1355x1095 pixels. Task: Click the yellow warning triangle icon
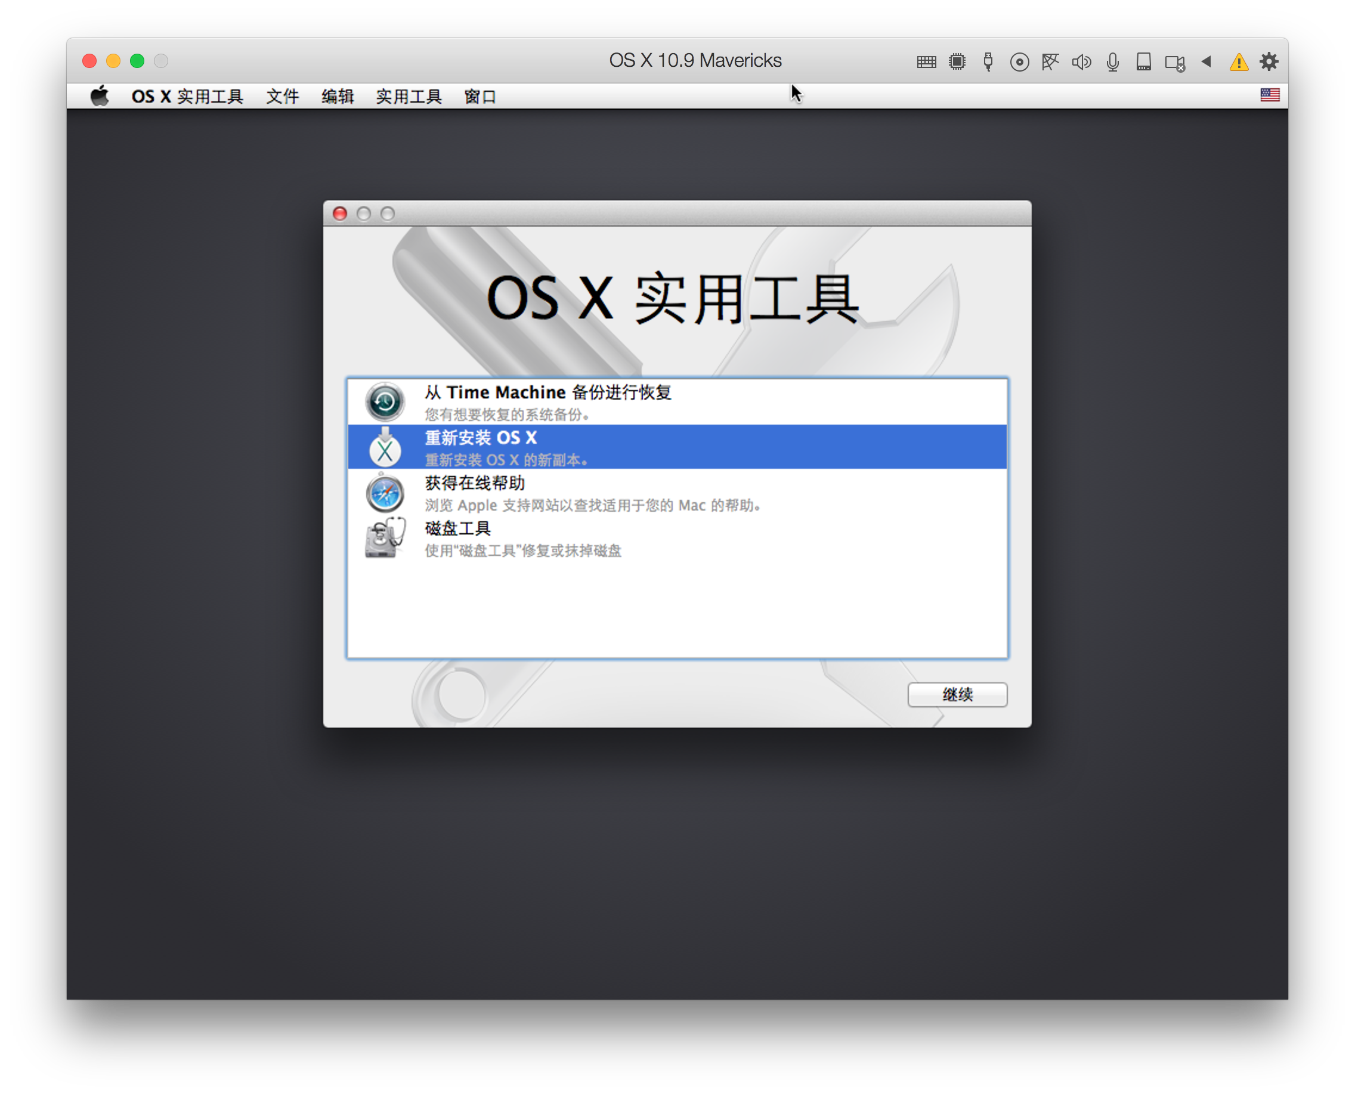point(1238,61)
